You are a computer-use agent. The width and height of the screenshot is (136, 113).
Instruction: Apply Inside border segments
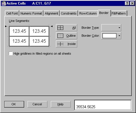point(66,44)
